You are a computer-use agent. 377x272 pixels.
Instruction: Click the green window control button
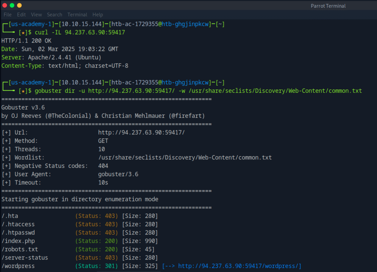pos(12,6)
